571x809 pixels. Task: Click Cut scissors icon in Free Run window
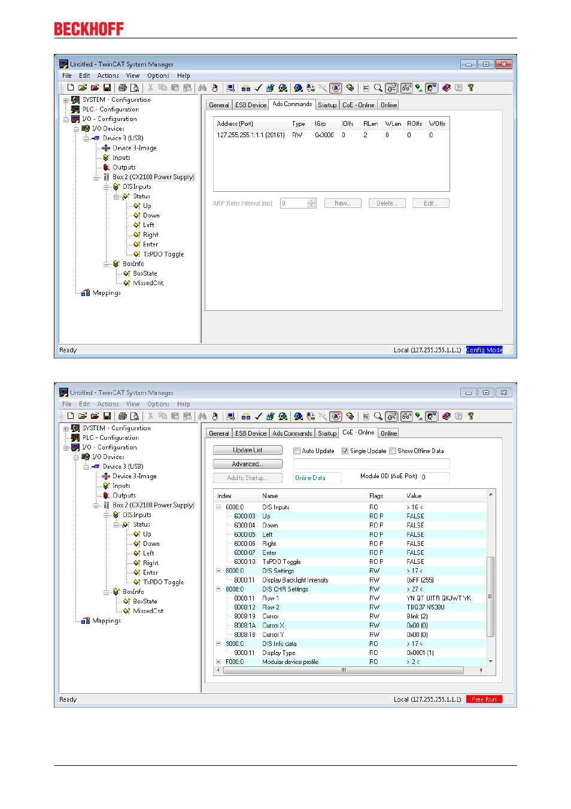point(151,416)
